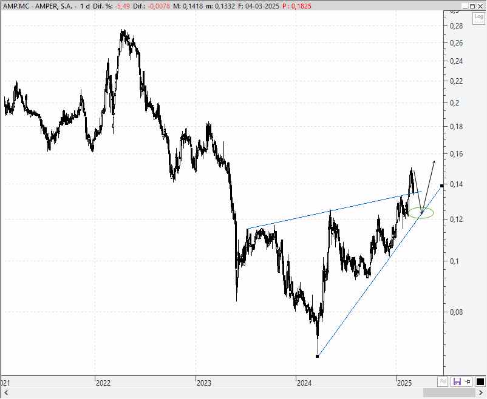Click the 0,22 price axis label
This screenshot has height=399, width=487.
pos(456,81)
